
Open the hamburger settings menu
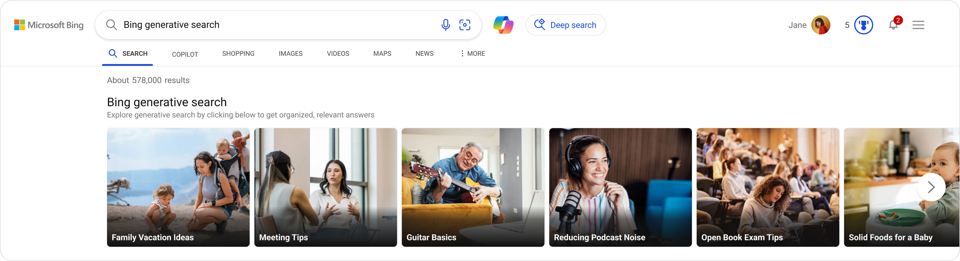[918, 25]
